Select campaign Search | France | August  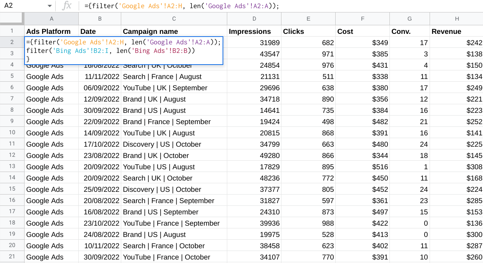point(174,77)
